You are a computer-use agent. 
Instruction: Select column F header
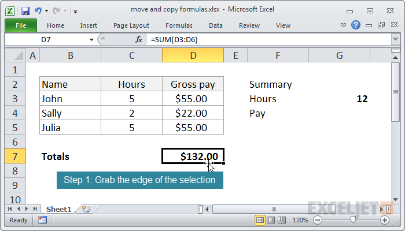pos(278,55)
